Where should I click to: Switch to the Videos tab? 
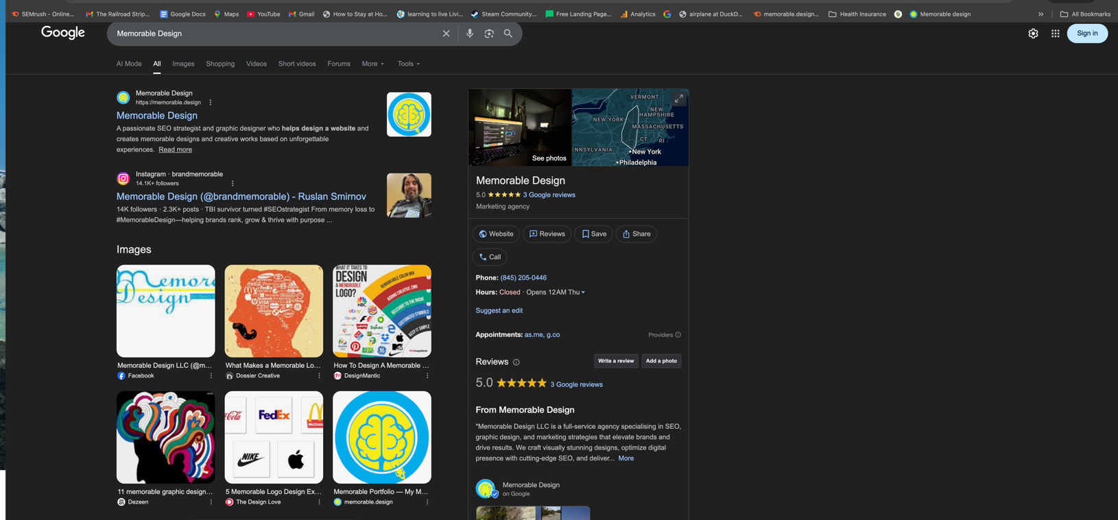(257, 64)
